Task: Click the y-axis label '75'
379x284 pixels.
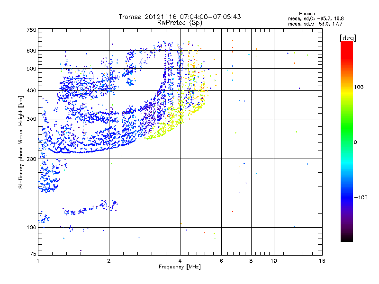Action: pyautogui.click(x=33, y=254)
